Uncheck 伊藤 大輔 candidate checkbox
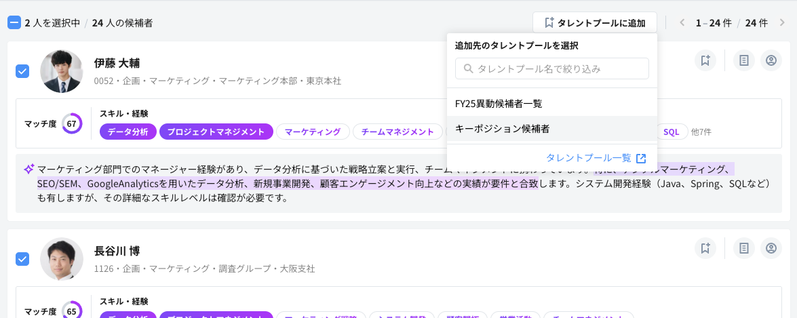Screen dimensions: 797x318 22,71
